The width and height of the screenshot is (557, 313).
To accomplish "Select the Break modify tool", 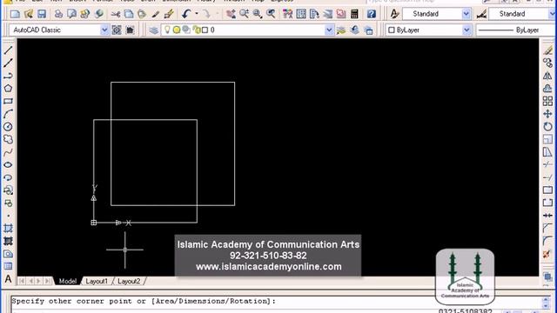I will point(547,203).
